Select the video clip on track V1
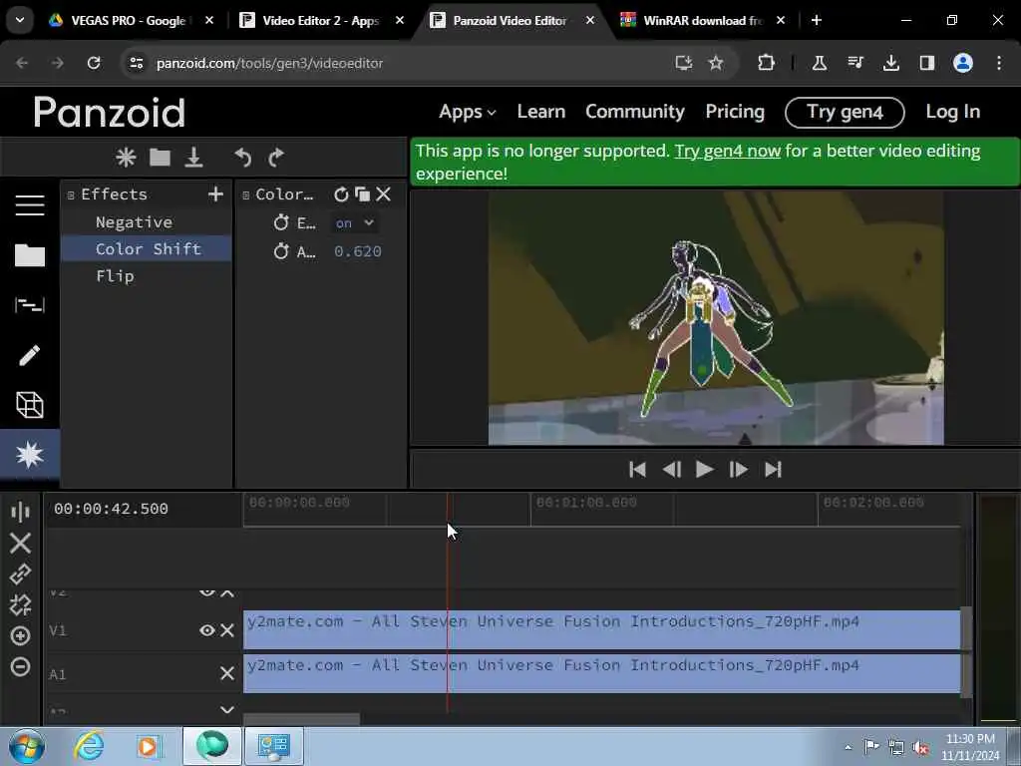 click(601, 629)
